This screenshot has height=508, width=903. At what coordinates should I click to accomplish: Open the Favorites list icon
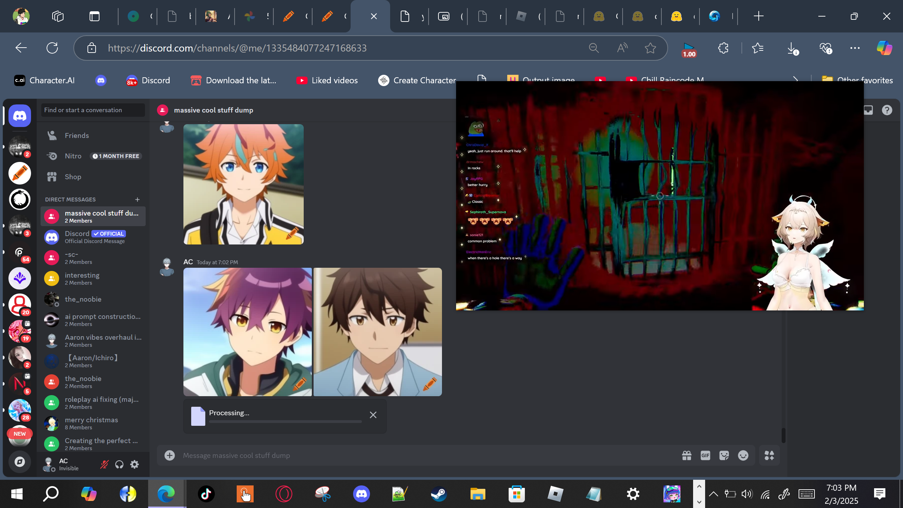click(758, 48)
